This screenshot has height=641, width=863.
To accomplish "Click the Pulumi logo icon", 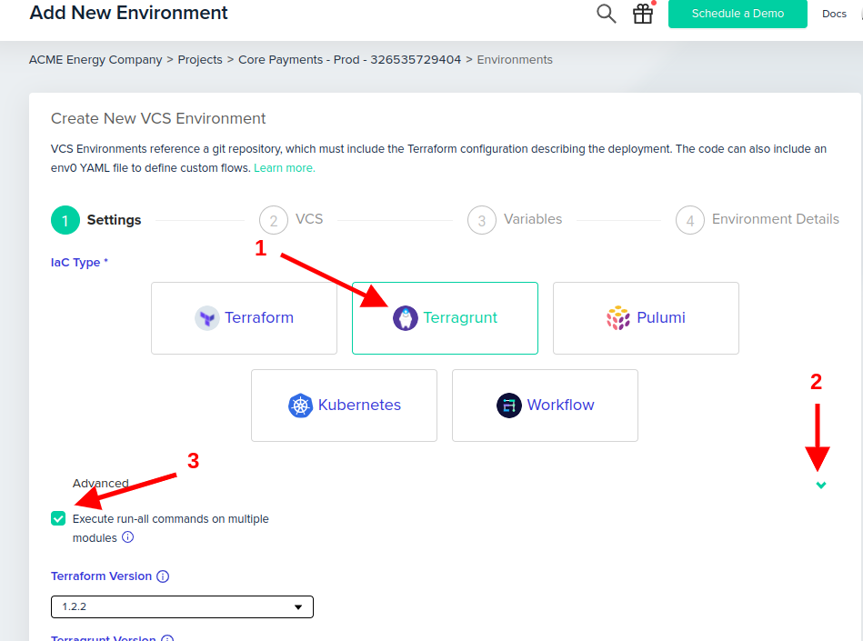I will click(x=618, y=318).
